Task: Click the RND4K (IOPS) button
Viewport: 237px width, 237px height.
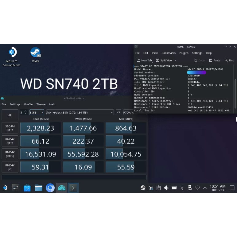Action: (10, 154)
